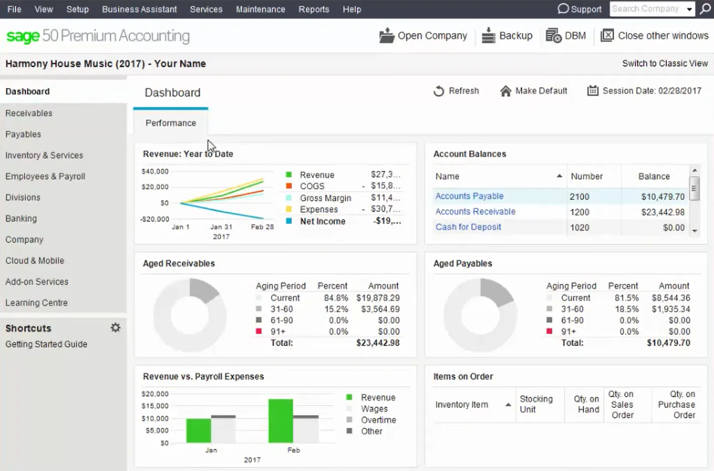Image resolution: width=714 pixels, height=471 pixels.
Task: Click the Support chat bubble icon
Action: (563, 9)
